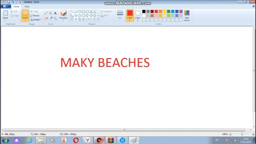Open the File Explorer folder in taskbar
The height and width of the screenshot is (144, 256).
[x=41, y=140]
